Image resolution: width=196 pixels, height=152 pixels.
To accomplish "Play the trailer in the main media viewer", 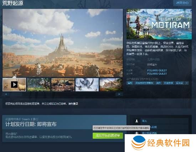I will pos(63,43).
